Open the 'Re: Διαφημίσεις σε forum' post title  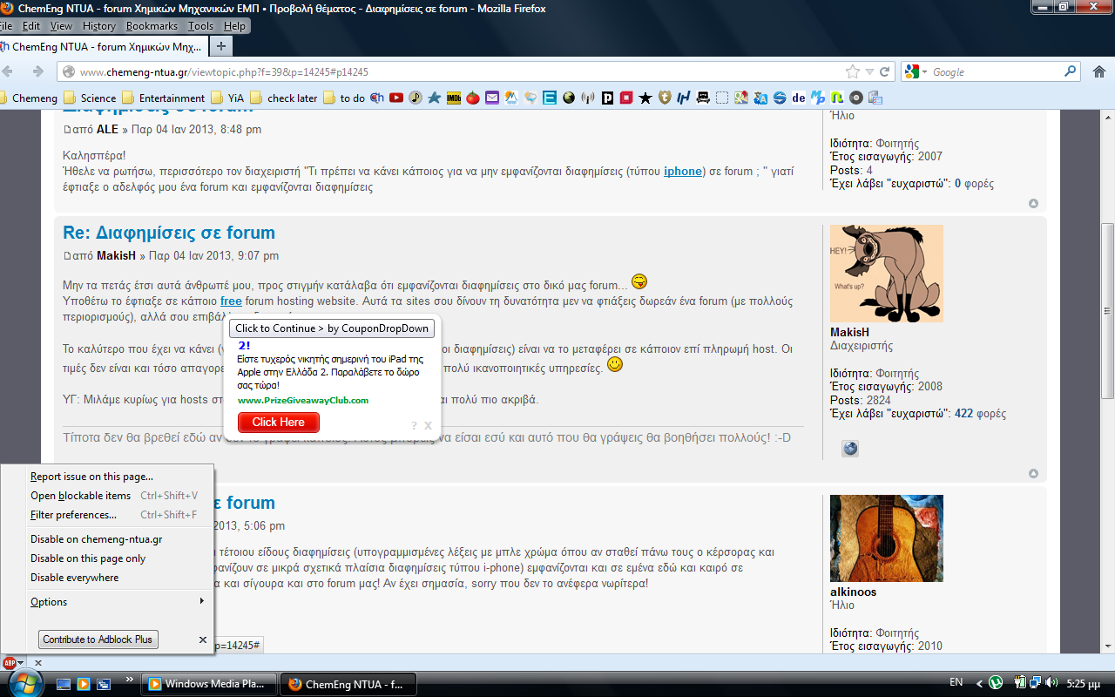pyautogui.click(x=169, y=233)
